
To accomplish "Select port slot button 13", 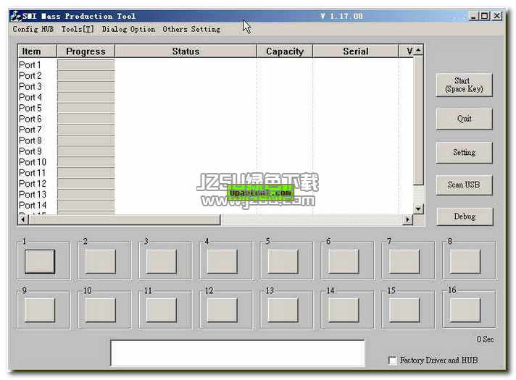I will click(x=283, y=310).
